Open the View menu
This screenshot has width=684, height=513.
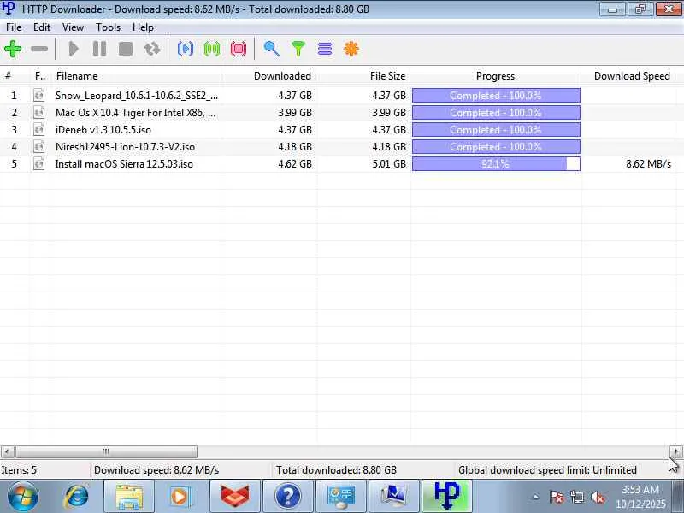point(73,27)
